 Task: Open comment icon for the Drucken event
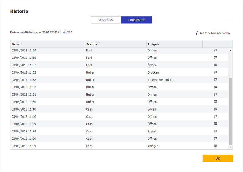click(x=215, y=72)
